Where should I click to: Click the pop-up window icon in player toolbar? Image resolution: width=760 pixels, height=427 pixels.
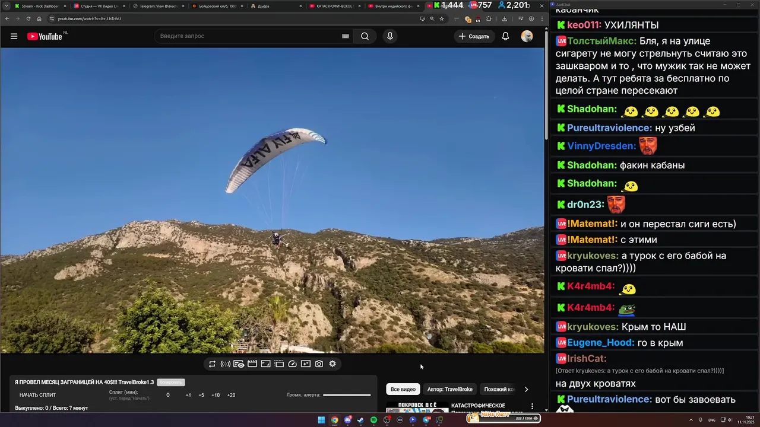pyautogui.click(x=279, y=364)
